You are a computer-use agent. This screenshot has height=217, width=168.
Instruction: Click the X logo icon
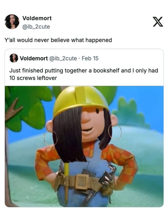tap(158, 22)
